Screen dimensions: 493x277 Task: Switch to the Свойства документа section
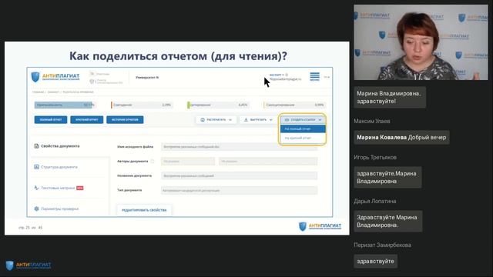(x=57, y=146)
